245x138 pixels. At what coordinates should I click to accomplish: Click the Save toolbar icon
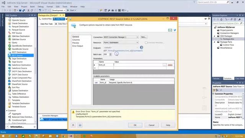click(x=20, y=10)
